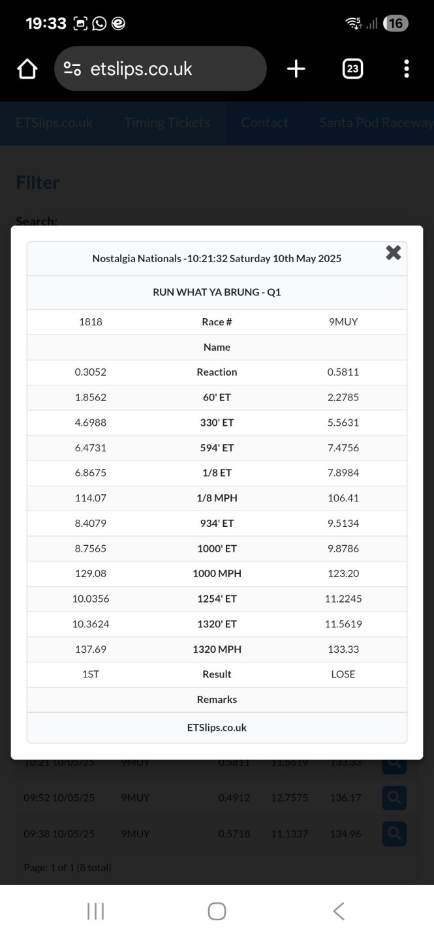Click ETSlips.co.uk footer text in the popup
Viewport: 434px width, 939px height.
(217, 727)
